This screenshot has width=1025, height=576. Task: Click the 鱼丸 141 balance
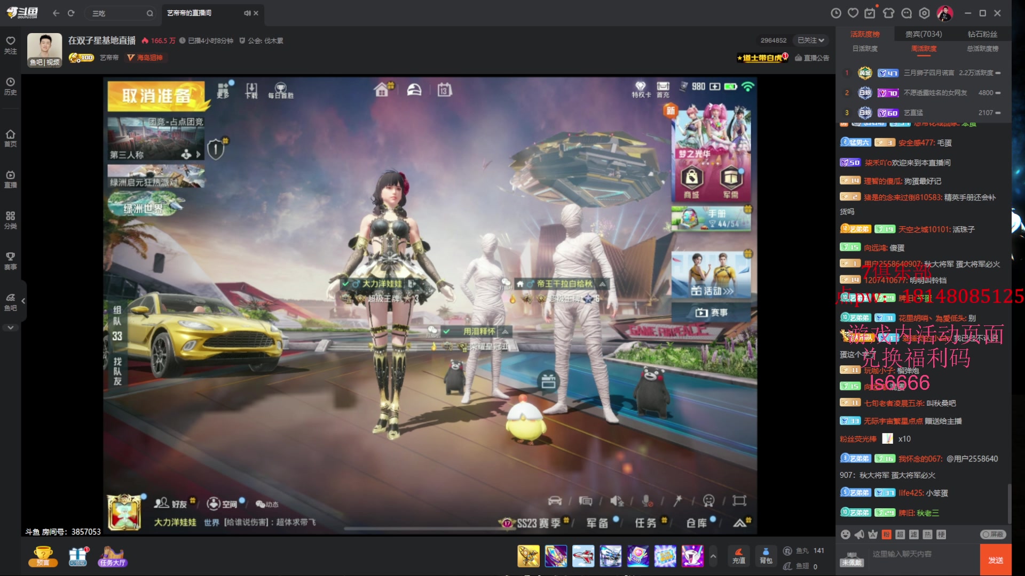(x=805, y=551)
